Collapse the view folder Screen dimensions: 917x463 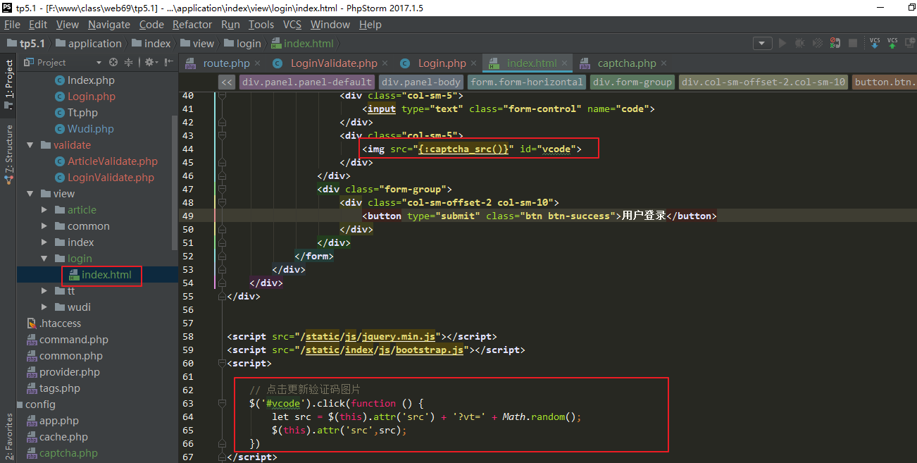pyautogui.click(x=30, y=194)
